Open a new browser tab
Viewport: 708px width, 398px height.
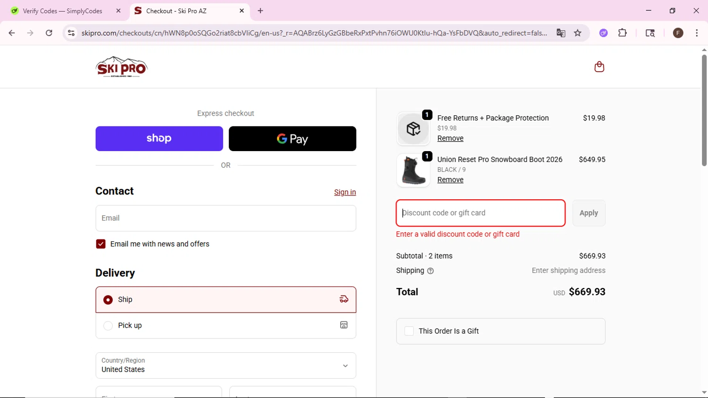click(261, 10)
